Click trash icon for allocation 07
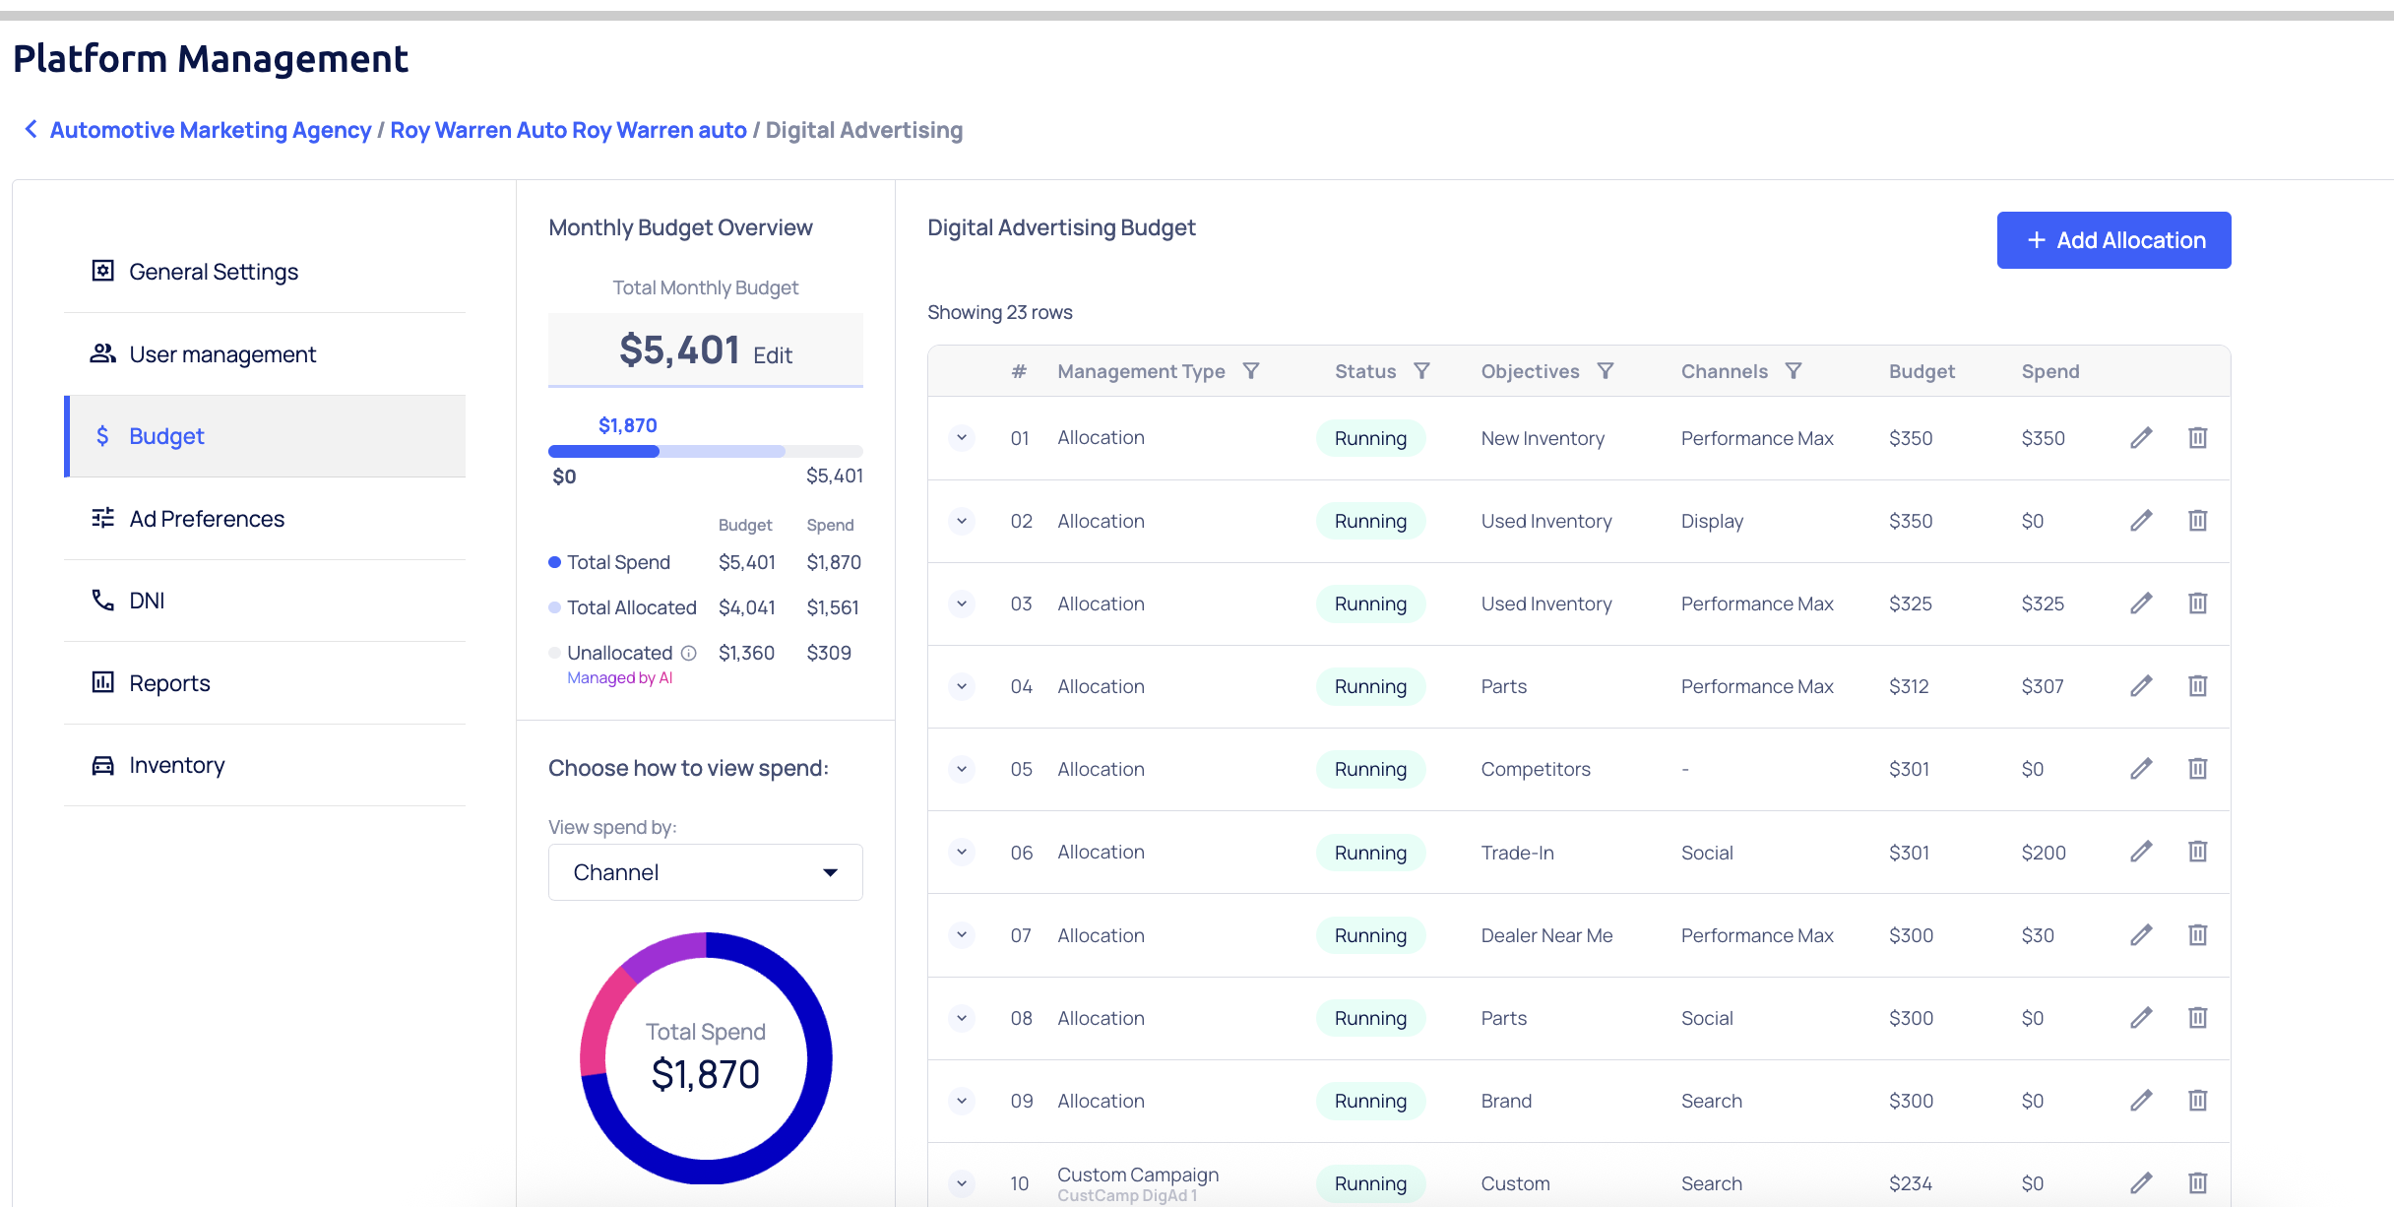Screen dimensions: 2394x1207 tap(2197, 935)
